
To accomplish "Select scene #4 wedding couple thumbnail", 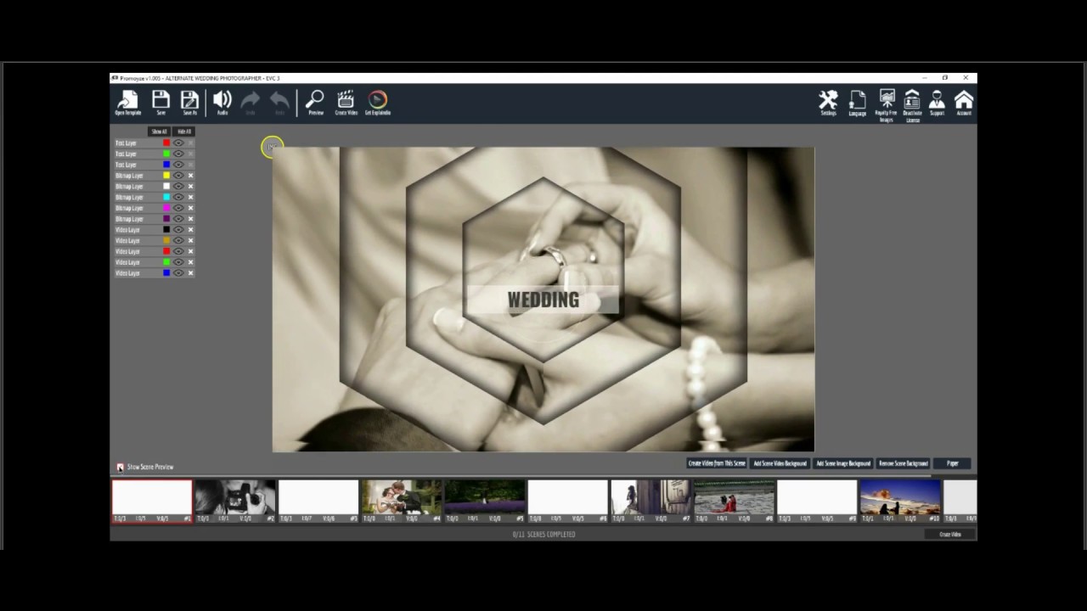I will [402, 501].
